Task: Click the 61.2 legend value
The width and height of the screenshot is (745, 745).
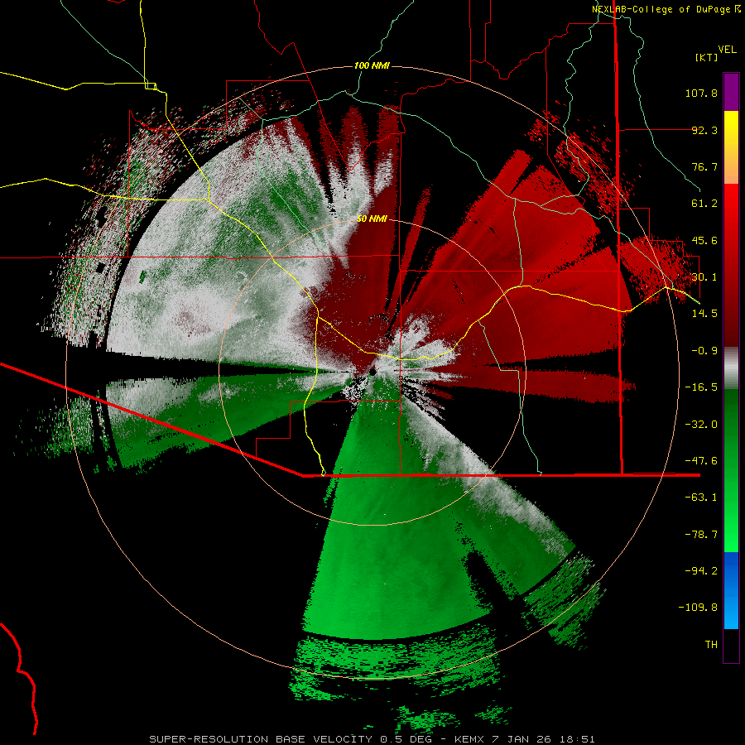Action: pos(704,204)
